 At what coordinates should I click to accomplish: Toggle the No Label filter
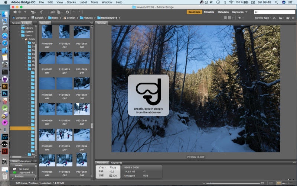click(23, 169)
